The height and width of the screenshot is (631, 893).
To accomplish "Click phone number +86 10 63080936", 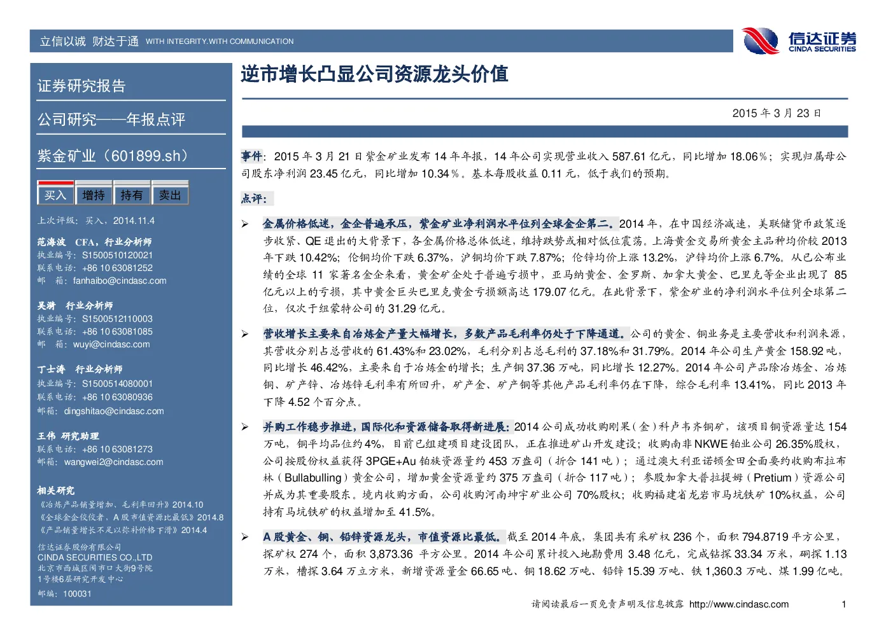I will [x=117, y=397].
